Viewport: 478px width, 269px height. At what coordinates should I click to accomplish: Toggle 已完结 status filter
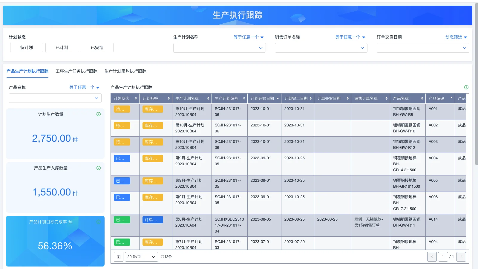click(x=97, y=48)
